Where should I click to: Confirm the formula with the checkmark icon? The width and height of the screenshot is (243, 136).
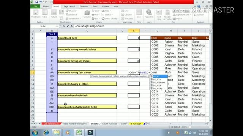click(x=68, y=26)
